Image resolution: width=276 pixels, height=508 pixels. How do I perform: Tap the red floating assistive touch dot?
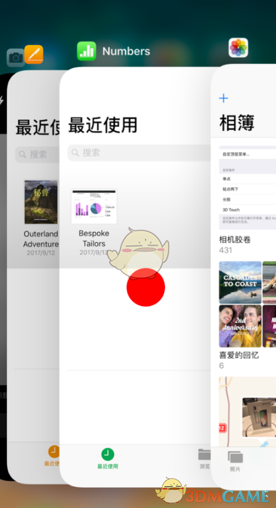pos(146,287)
